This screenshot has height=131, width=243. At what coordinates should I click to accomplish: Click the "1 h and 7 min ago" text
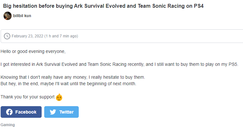[x=61, y=36]
